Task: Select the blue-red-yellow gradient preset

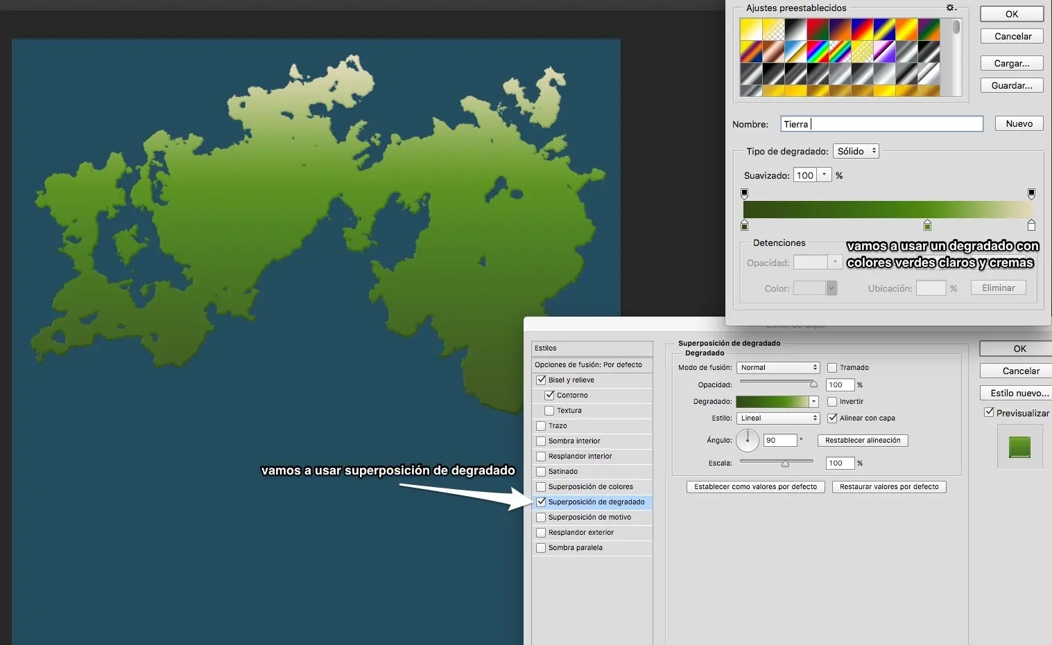Action: point(862,29)
